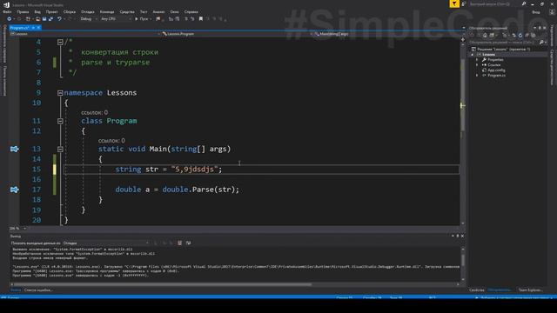Collapse the Lessons project node arrow

pyautogui.click(x=473, y=55)
